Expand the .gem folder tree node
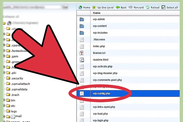183x122 pixels. [4, 56]
